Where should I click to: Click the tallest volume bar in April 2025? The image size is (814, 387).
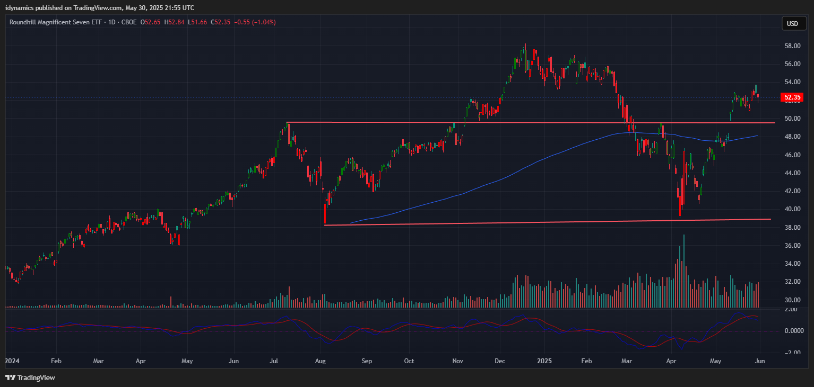pos(684,271)
